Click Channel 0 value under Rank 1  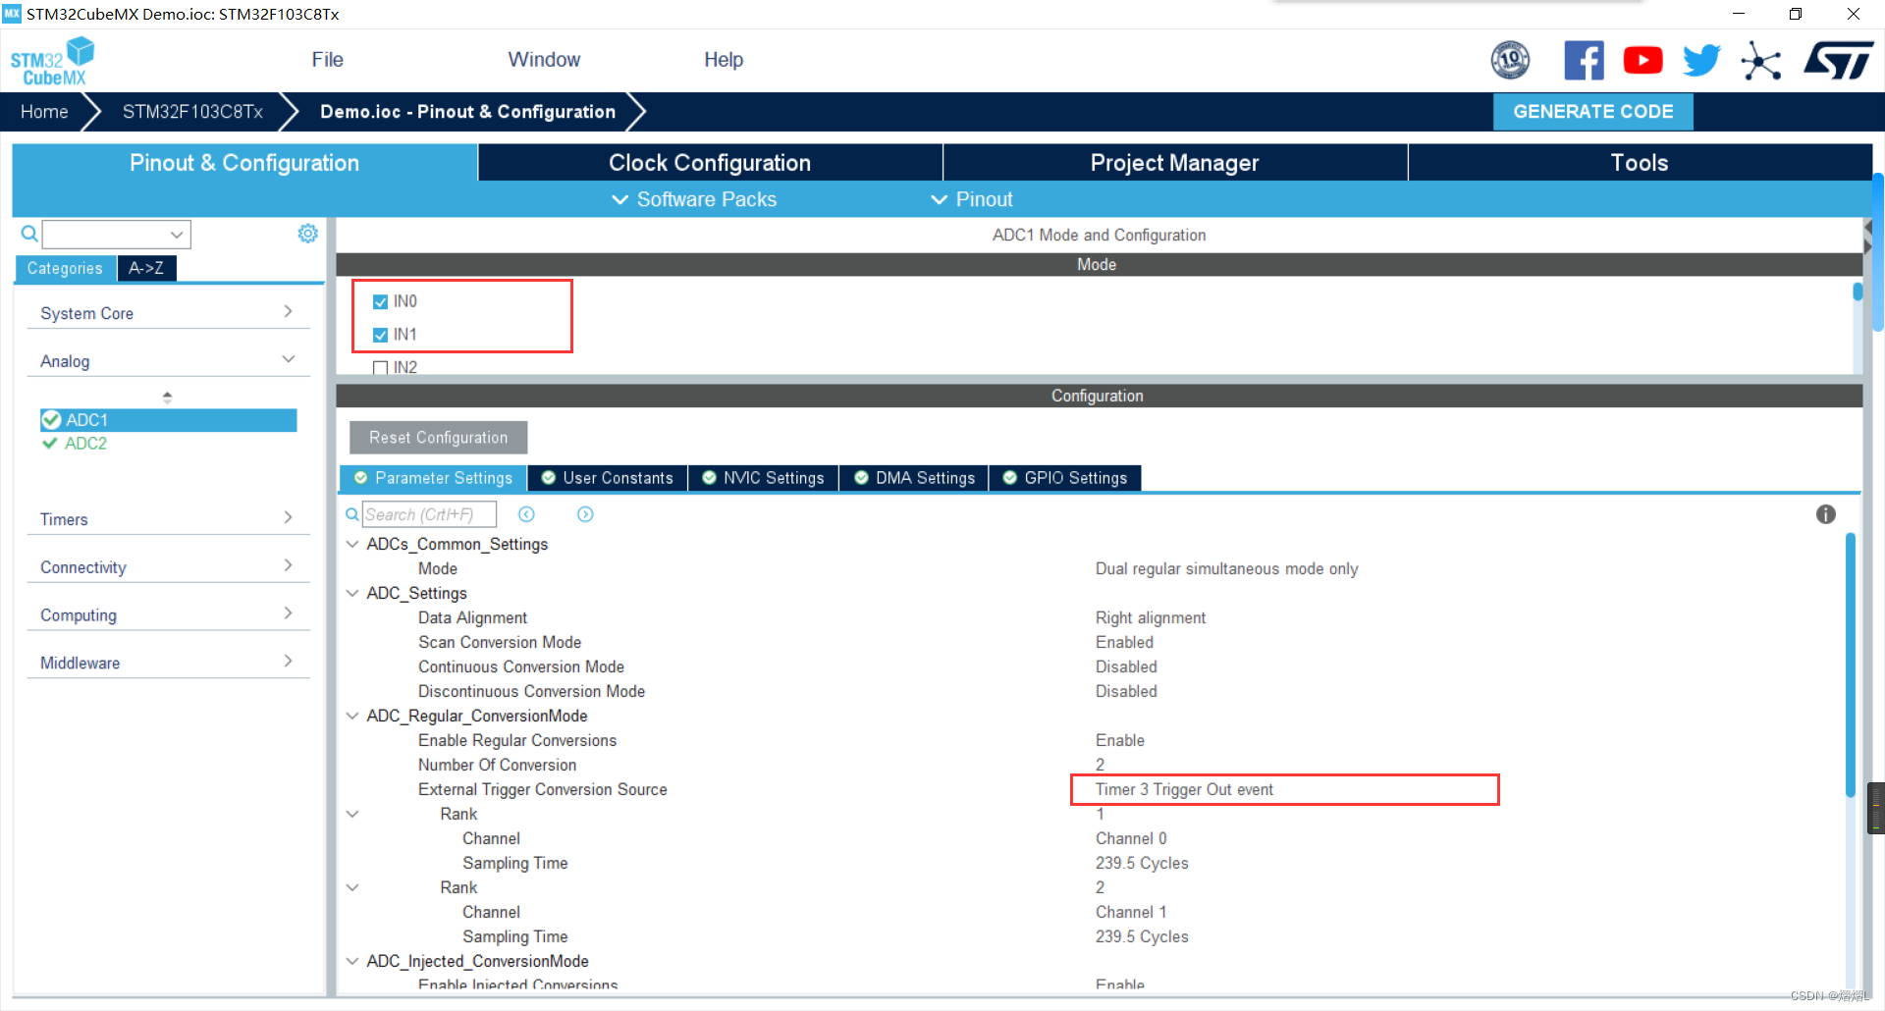click(1131, 838)
